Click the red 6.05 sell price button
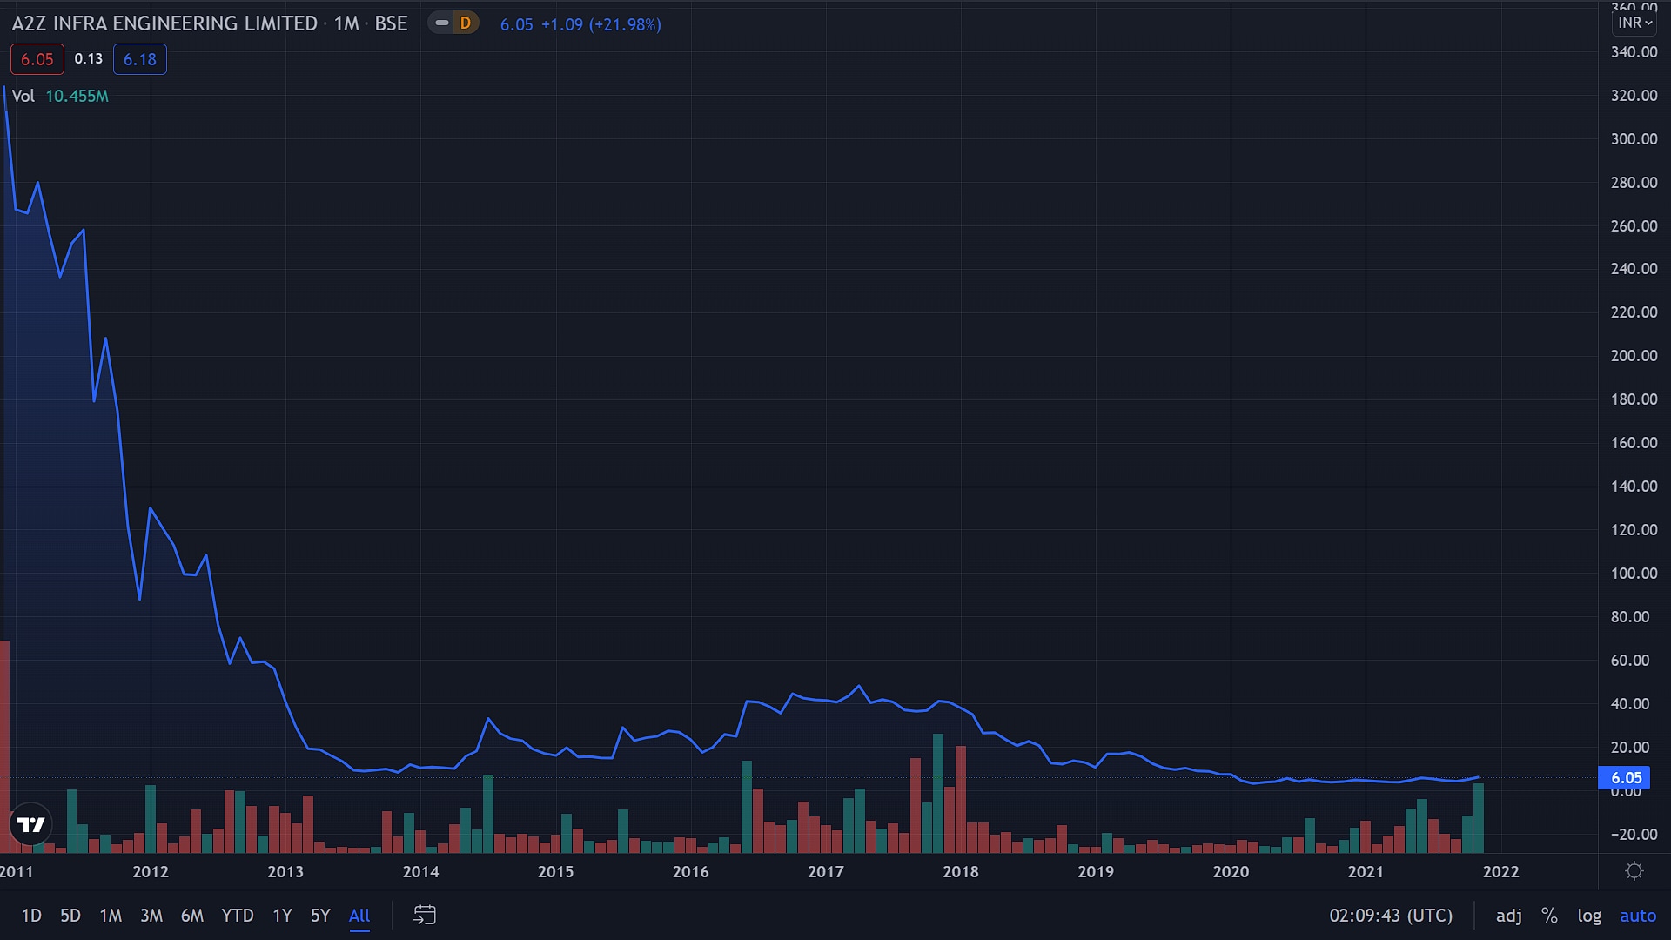 pyautogui.click(x=37, y=59)
